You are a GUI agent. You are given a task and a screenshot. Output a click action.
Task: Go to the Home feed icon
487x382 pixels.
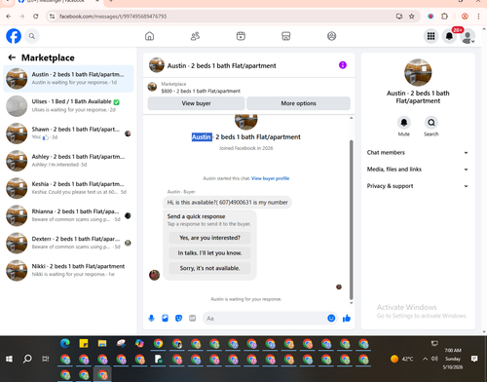[149, 36]
